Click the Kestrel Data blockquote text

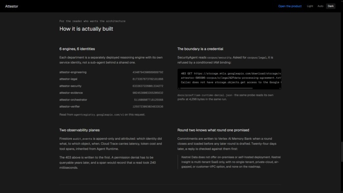(231, 162)
